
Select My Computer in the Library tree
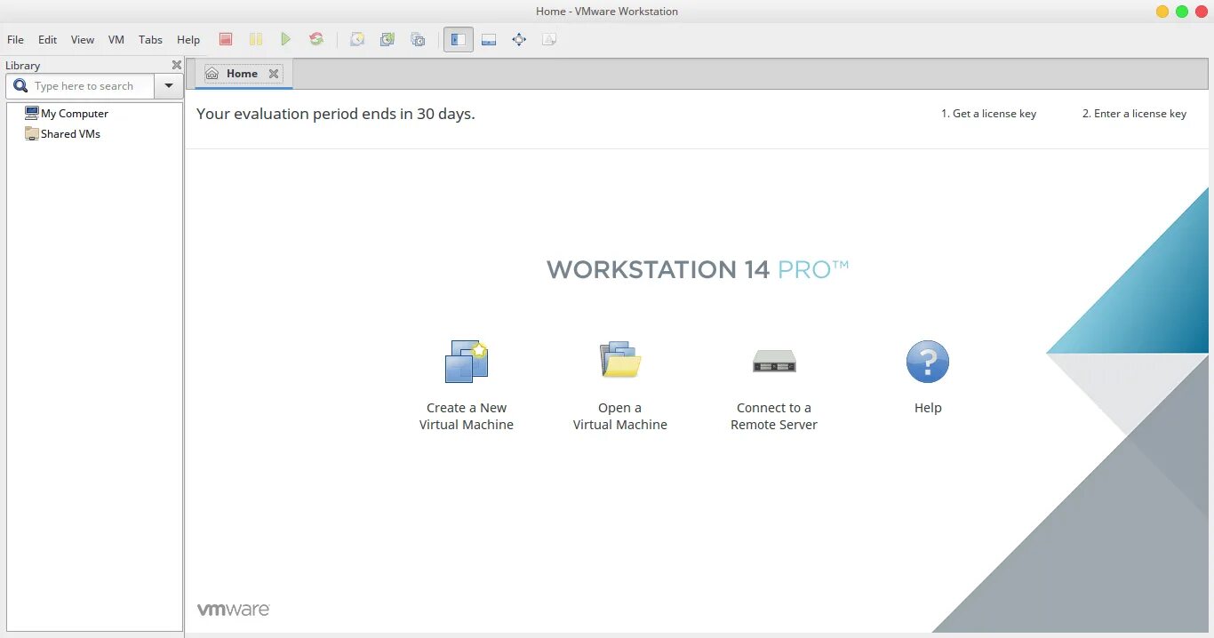[75, 114]
